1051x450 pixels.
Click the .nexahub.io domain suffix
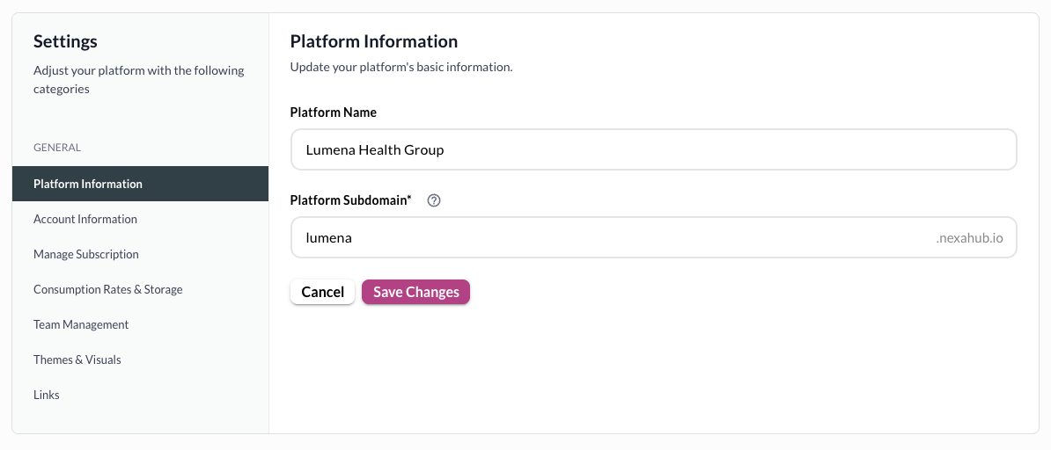(969, 237)
